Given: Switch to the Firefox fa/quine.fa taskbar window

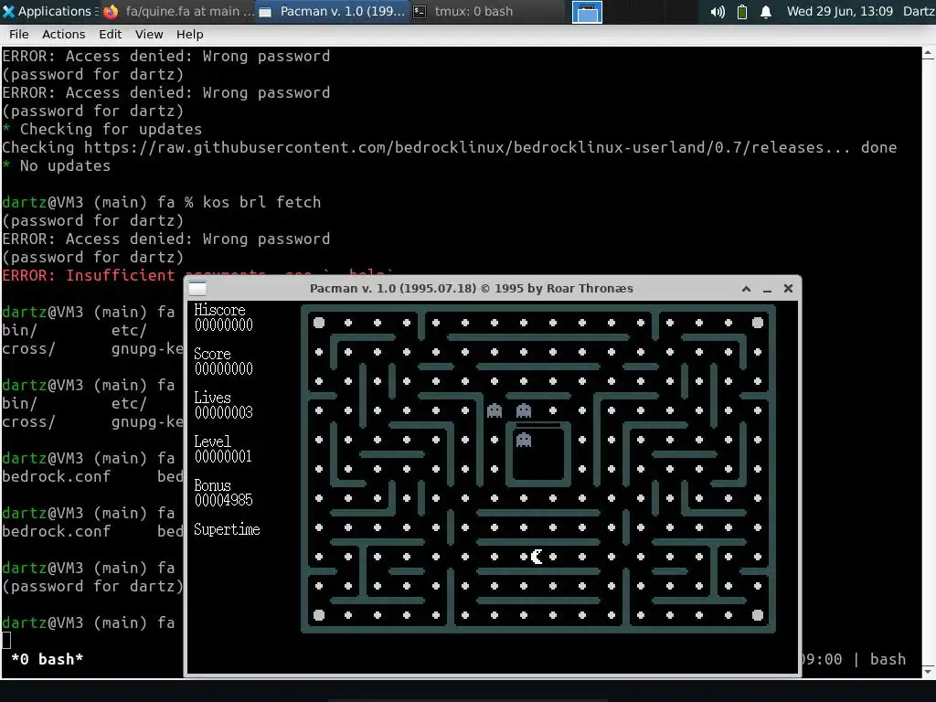Looking at the screenshot, I should (178, 11).
